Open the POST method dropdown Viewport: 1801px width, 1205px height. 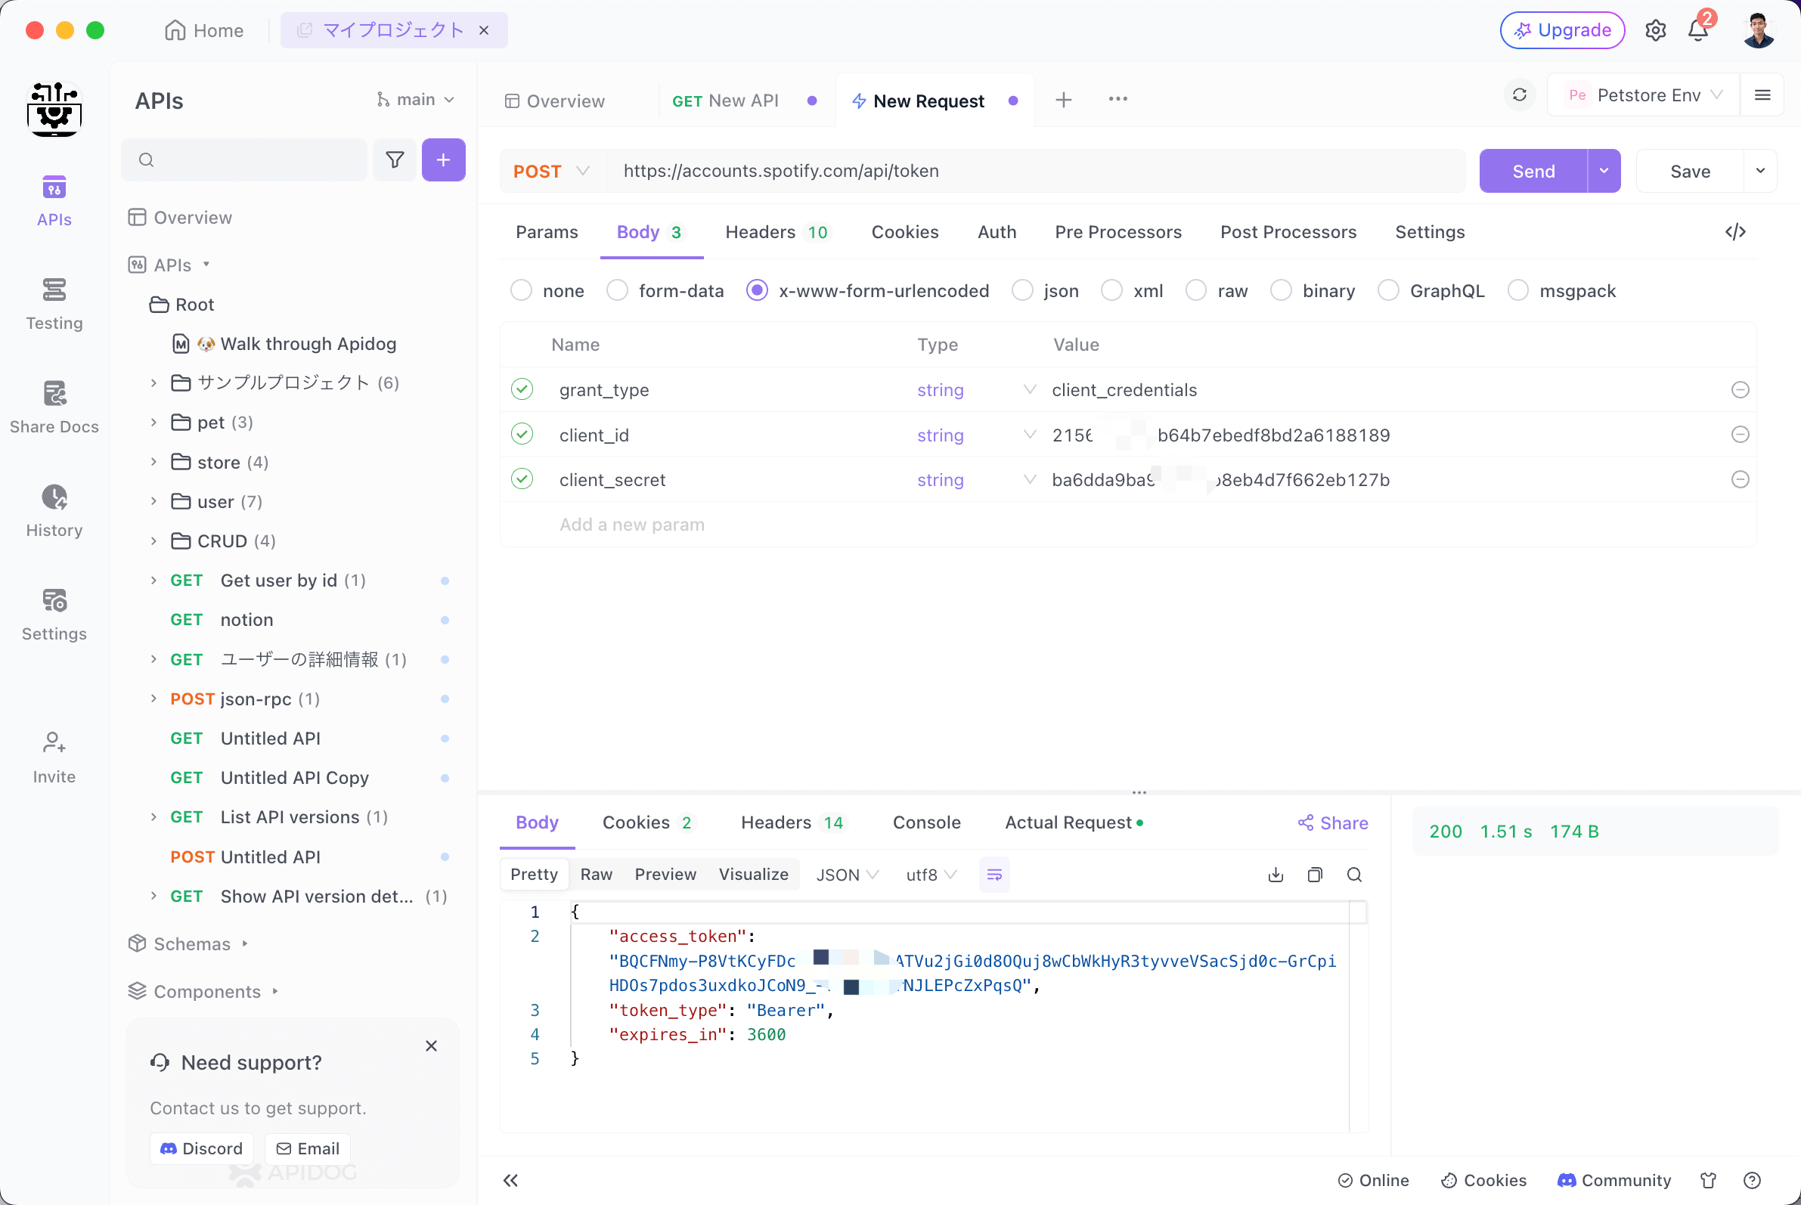[550, 171]
